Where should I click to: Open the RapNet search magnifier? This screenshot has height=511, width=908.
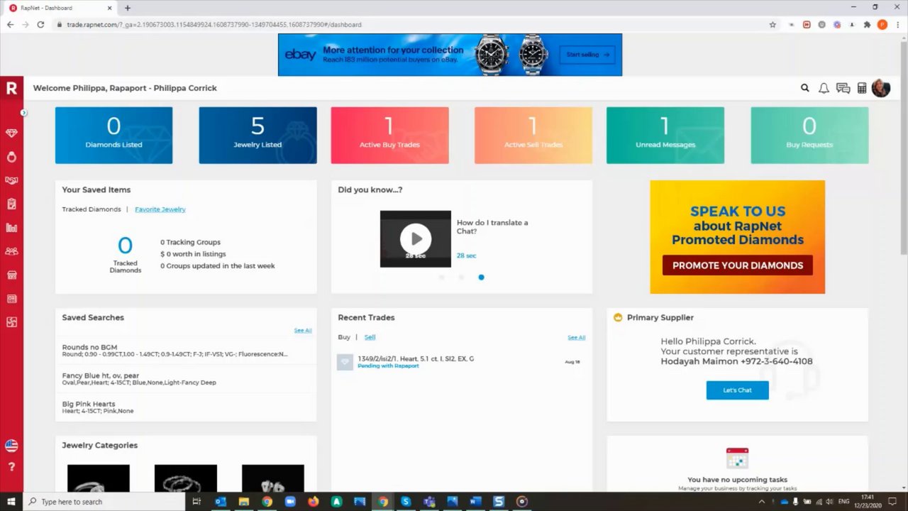pos(805,88)
